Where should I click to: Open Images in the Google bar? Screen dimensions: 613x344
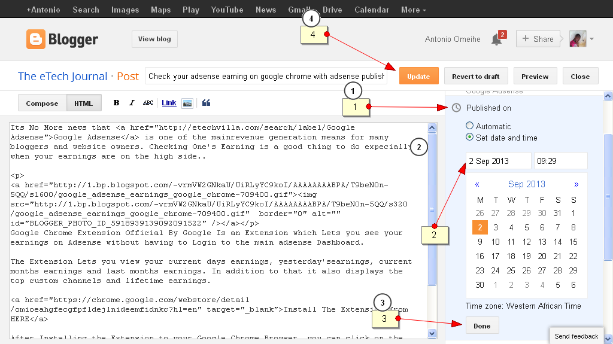[125, 10]
